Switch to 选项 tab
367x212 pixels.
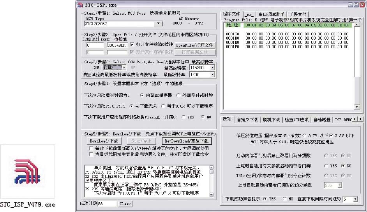click(x=227, y=120)
